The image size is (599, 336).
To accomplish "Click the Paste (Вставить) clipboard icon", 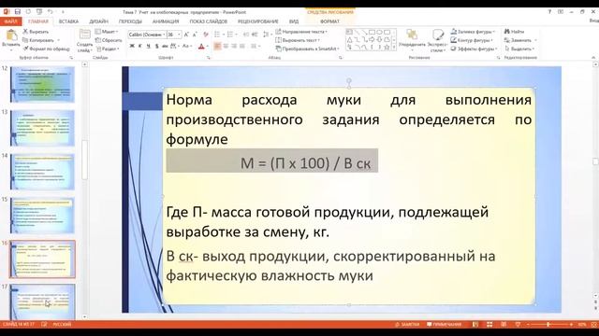I will click(11, 35).
